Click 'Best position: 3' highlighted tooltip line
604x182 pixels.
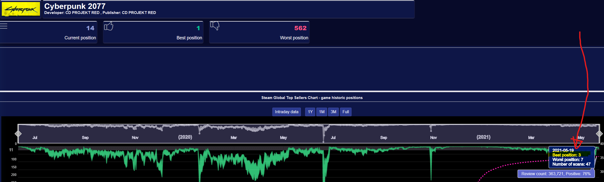(x=567, y=155)
